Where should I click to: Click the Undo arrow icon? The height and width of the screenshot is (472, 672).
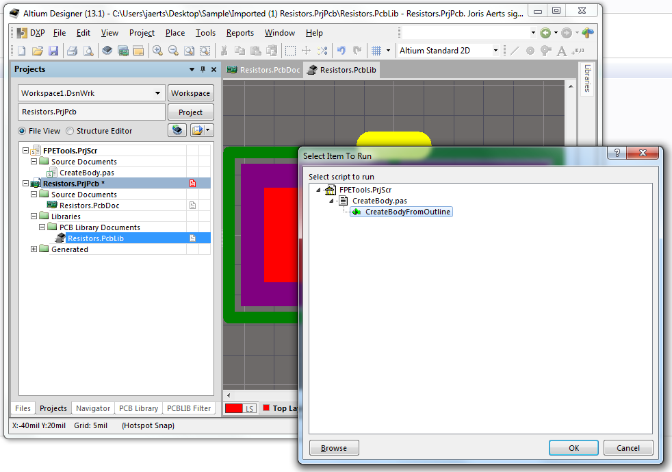(341, 51)
